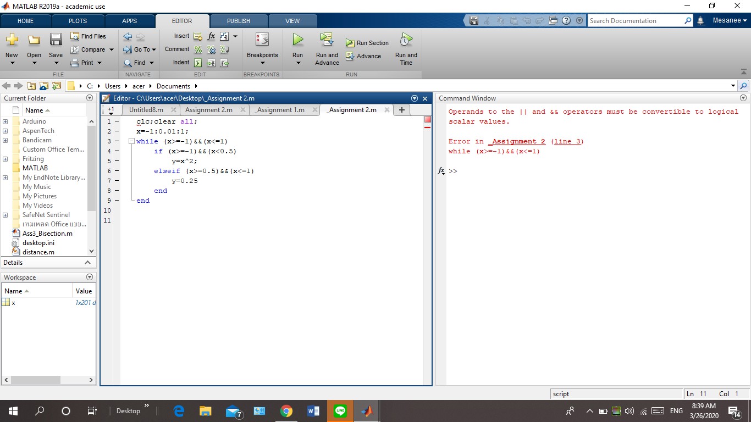Select distance.m in the Current Folder list
Viewport: 751px width, 422px height.
click(38, 252)
